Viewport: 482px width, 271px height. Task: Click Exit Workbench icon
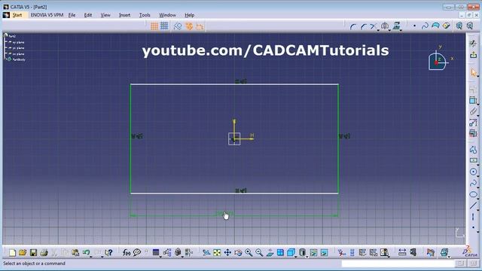click(x=473, y=55)
